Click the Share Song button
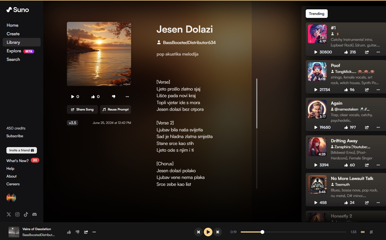The width and height of the screenshot is (386, 240). pos(82,109)
